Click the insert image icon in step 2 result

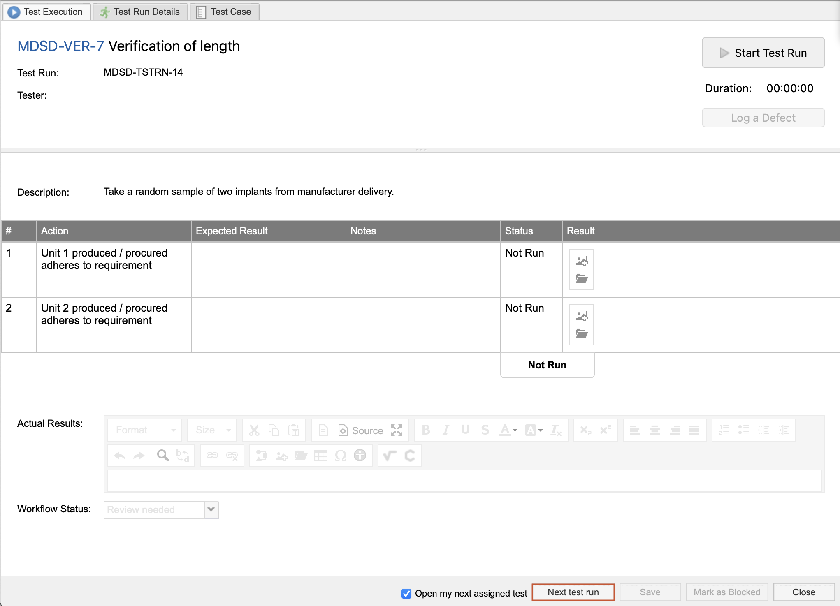pyautogui.click(x=581, y=316)
